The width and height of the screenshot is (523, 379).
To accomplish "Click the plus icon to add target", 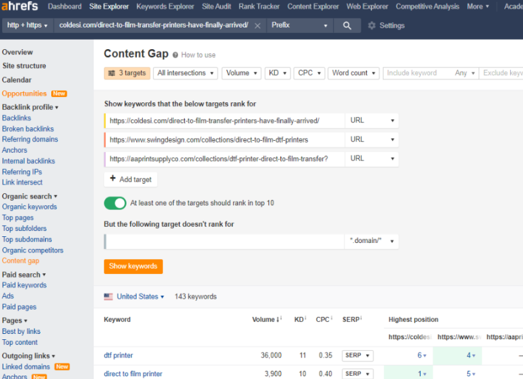I will (113, 180).
